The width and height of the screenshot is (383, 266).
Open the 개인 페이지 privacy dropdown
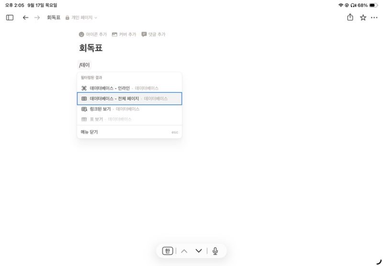81,18
